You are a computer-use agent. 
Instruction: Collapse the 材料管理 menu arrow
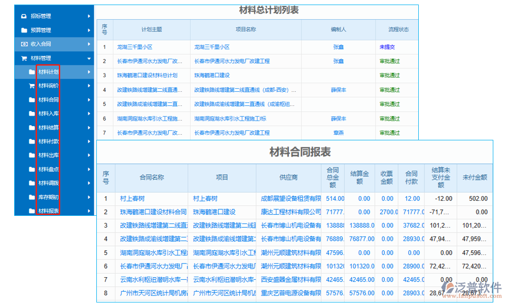[x=89, y=58]
